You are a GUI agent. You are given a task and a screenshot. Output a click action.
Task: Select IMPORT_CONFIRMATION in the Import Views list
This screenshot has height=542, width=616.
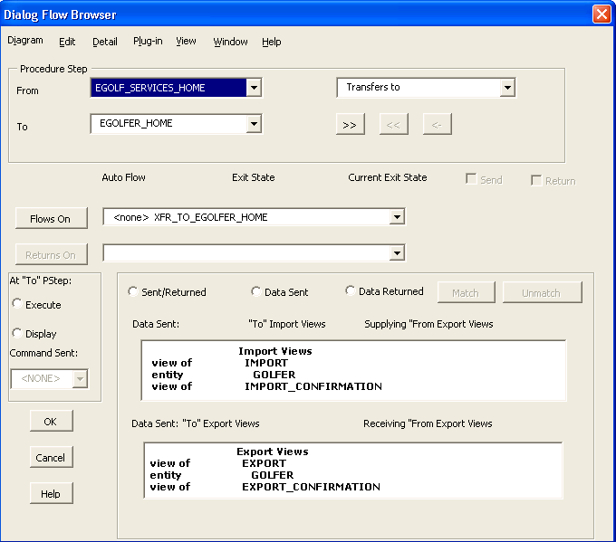[x=313, y=386]
